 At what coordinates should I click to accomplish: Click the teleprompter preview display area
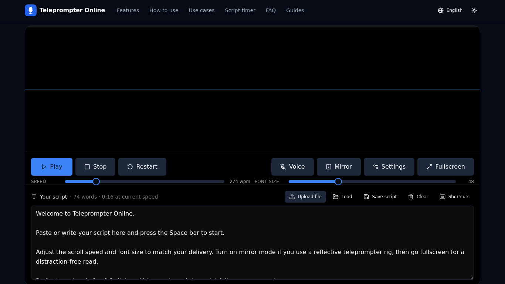click(x=253, y=89)
